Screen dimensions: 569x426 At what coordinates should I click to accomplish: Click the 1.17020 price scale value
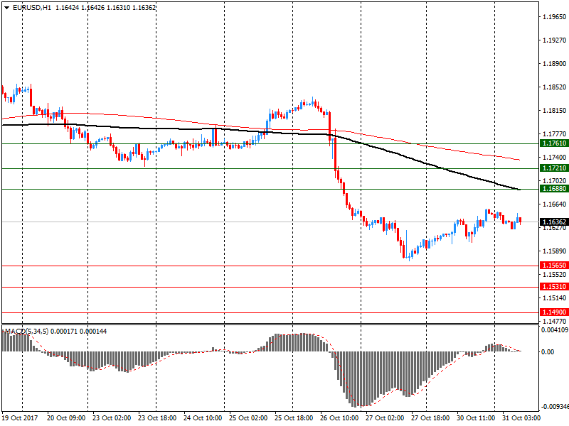coord(555,181)
